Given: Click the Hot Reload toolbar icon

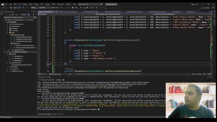Looking at the screenshot, I should coord(68,8).
